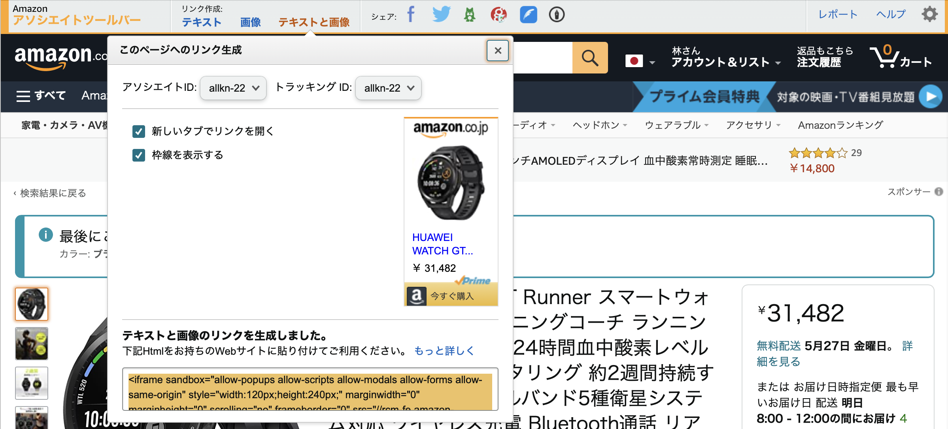Open the アソシエイトID dropdown
948x429 pixels.
[233, 88]
